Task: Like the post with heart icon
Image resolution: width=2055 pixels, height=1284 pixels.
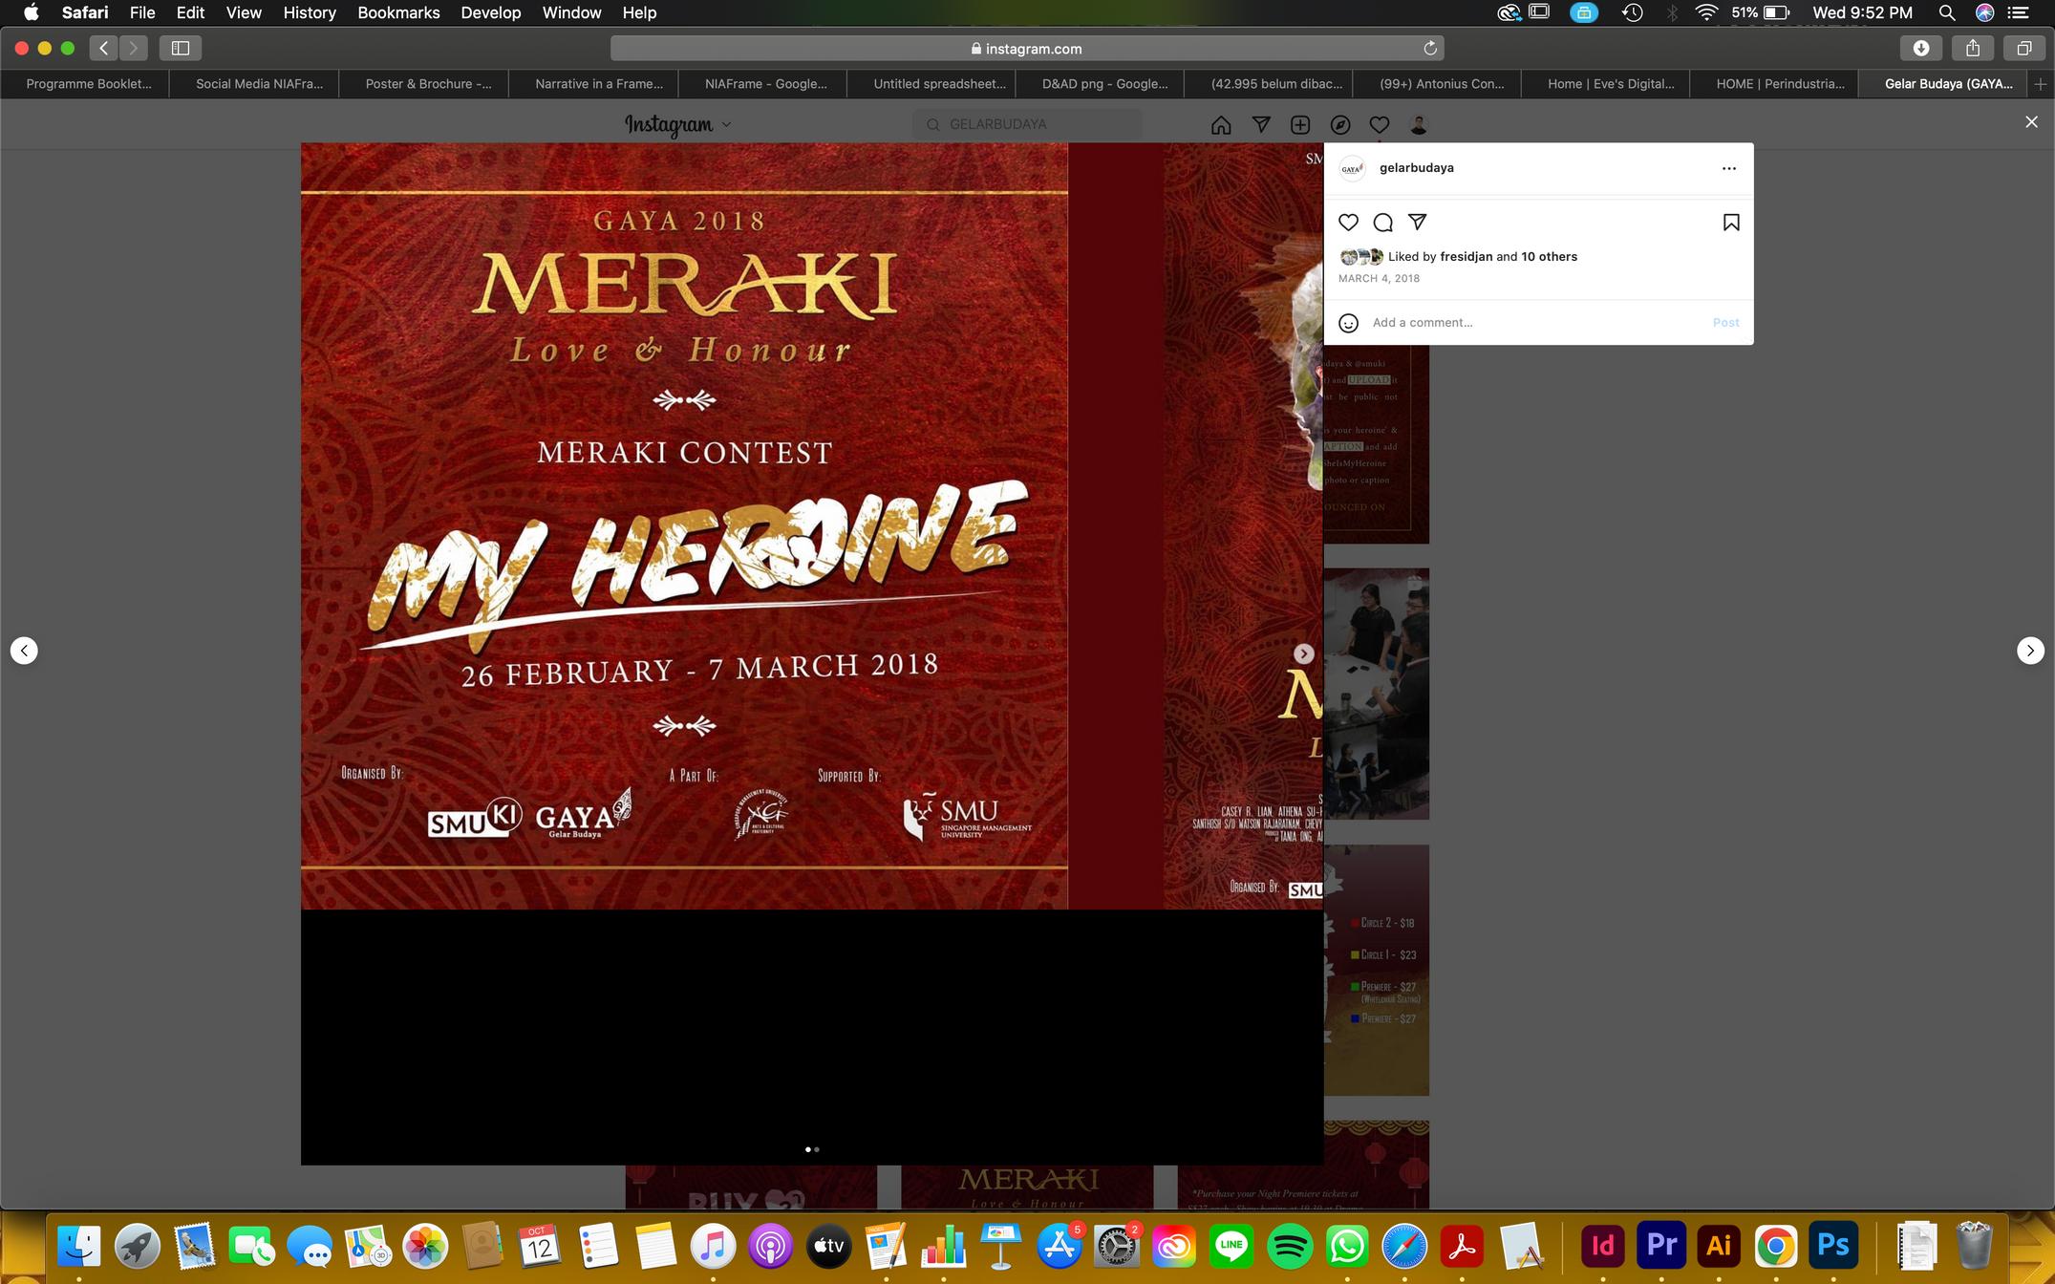Action: pyautogui.click(x=1348, y=223)
